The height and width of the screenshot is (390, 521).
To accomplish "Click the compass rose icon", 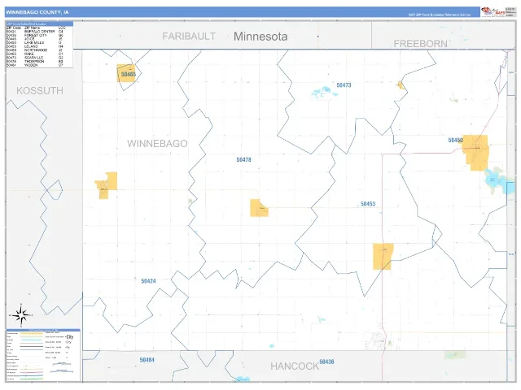I will coord(21,314).
